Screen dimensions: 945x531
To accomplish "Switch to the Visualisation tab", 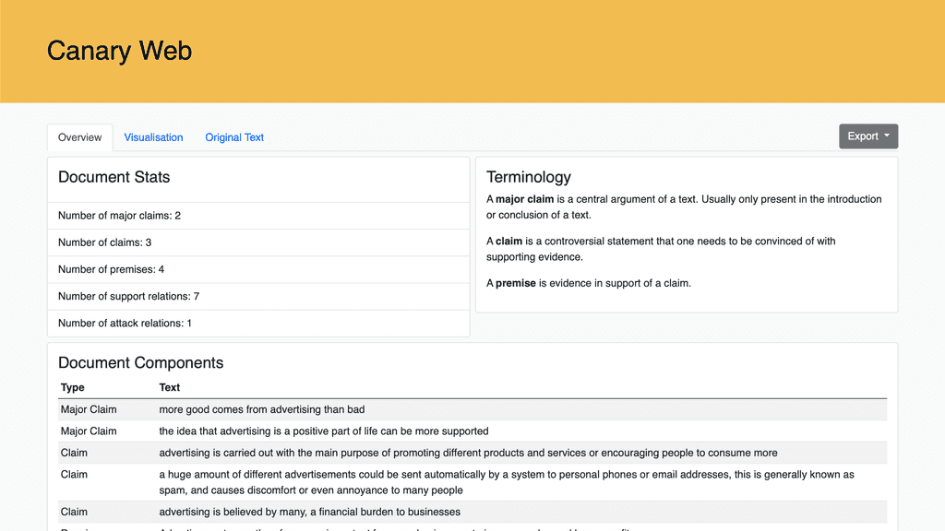I will tap(153, 137).
